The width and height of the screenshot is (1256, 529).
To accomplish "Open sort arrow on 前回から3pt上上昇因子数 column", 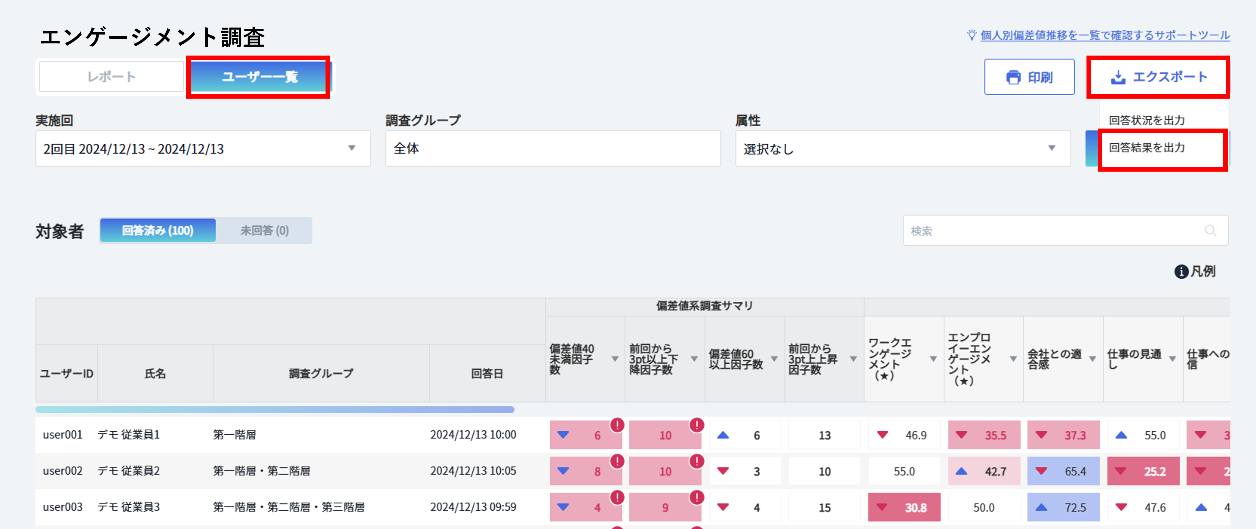I will point(853,359).
